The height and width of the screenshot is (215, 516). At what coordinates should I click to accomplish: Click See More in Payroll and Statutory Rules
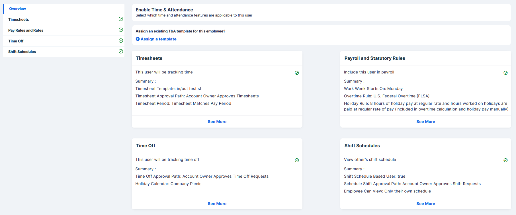[x=426, y=122]
